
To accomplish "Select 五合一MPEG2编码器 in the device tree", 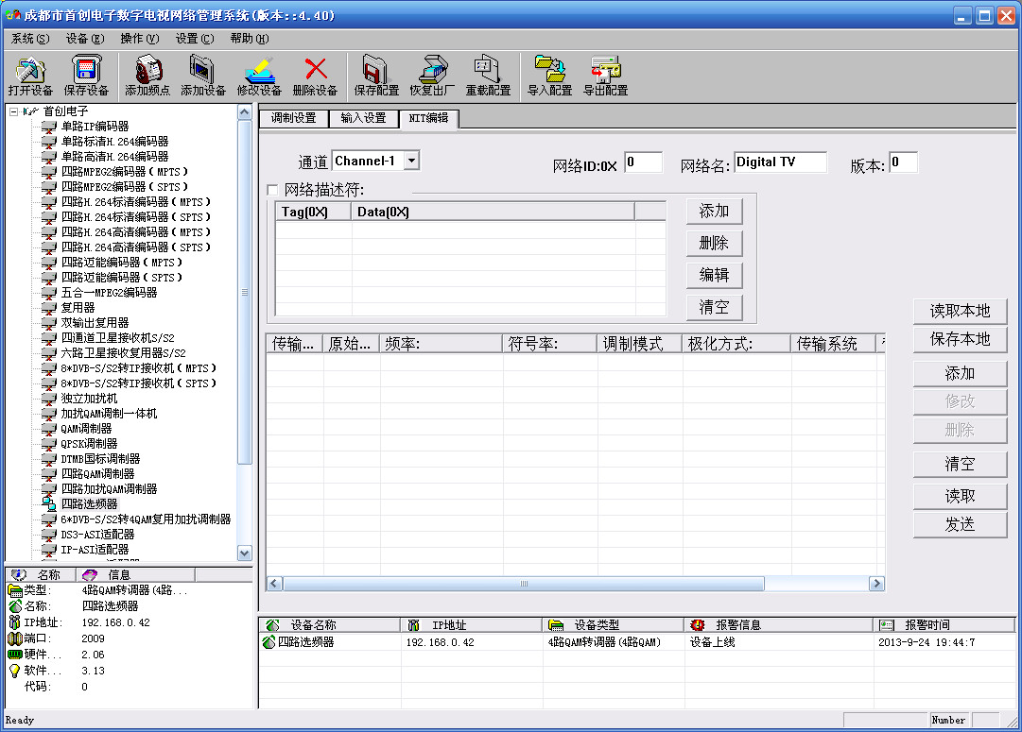I will 109,293.
